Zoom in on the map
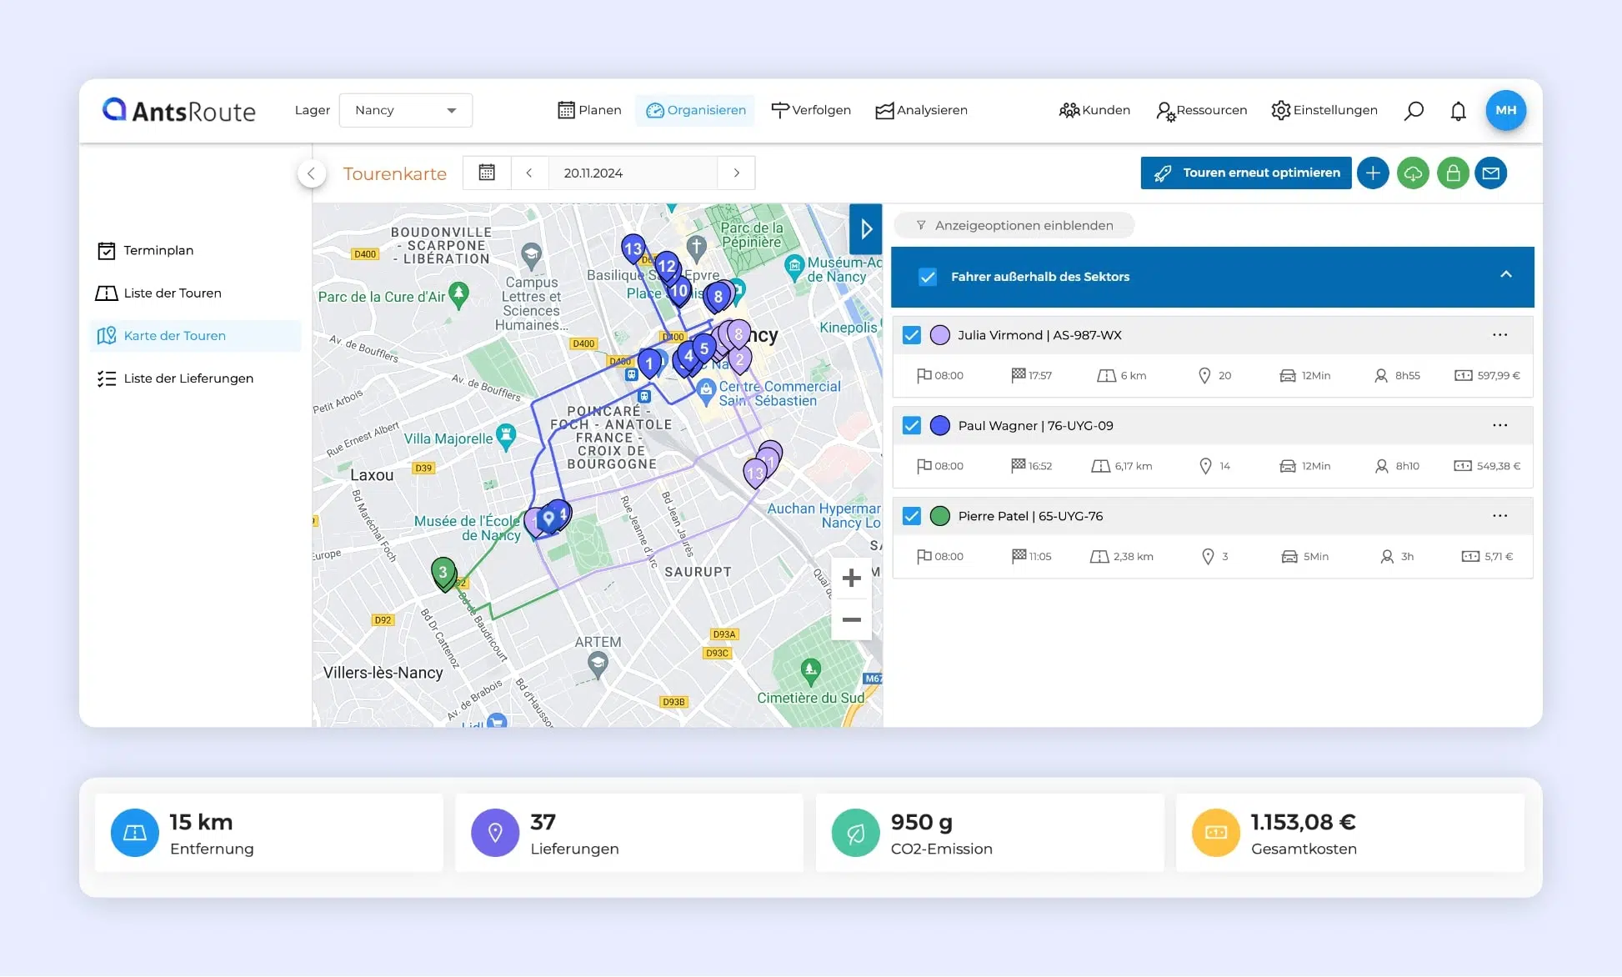This screenshot has height=977, width=1622. (x=851, y=578)
